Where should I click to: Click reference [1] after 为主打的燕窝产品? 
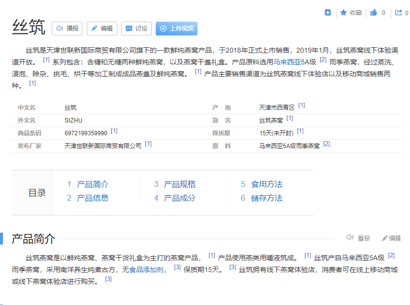(211, 255)
